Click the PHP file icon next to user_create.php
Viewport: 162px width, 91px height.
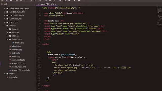coord(10,60)
